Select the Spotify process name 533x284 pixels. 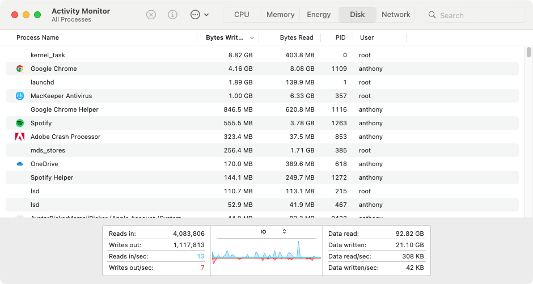(41, 123)
